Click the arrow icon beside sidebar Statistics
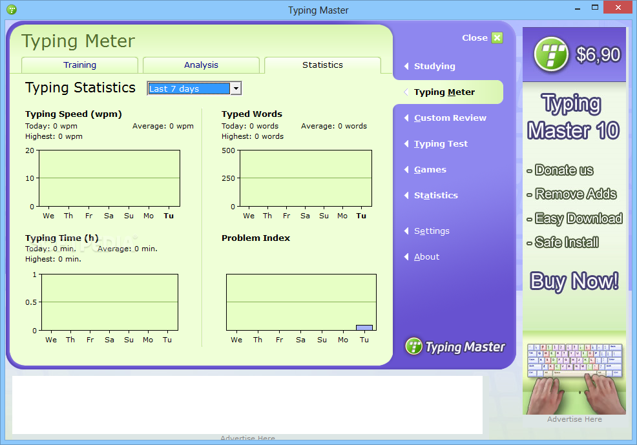 coord(406,195)
